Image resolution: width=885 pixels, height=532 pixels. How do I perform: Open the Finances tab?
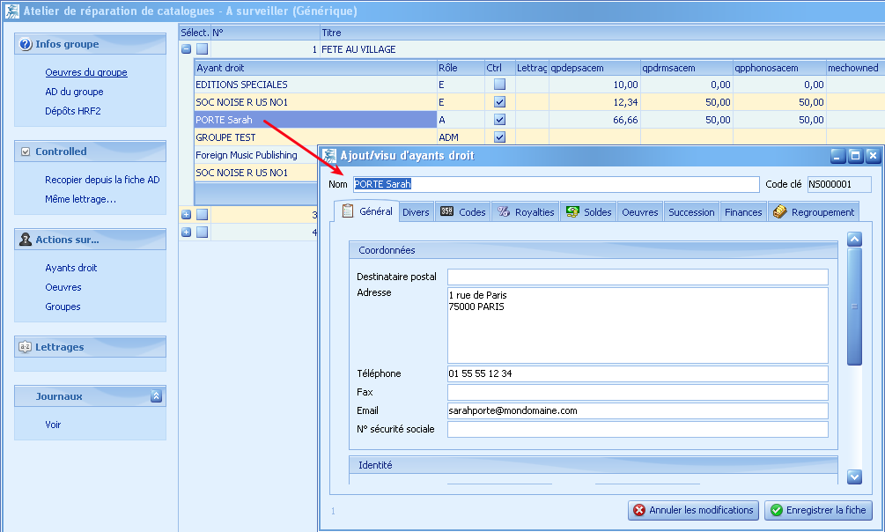[x=743, y=212]
